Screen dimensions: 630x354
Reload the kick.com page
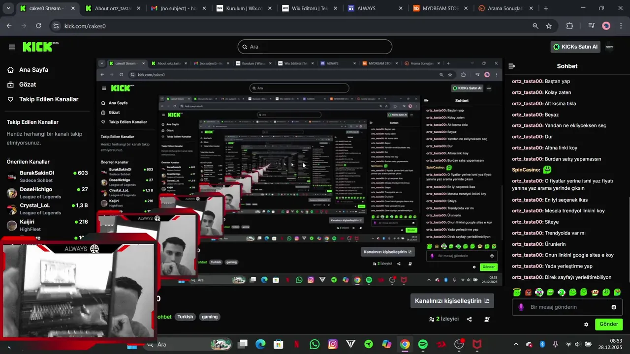click(38, 26)
